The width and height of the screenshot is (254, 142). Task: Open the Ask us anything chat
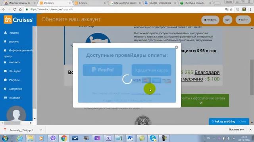pos(229,121)
